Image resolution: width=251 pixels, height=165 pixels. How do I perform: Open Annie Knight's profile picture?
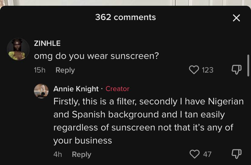tap(41, 91)
